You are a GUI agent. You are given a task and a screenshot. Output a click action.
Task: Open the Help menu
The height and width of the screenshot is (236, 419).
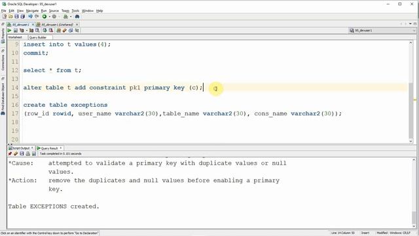(100, 10)
